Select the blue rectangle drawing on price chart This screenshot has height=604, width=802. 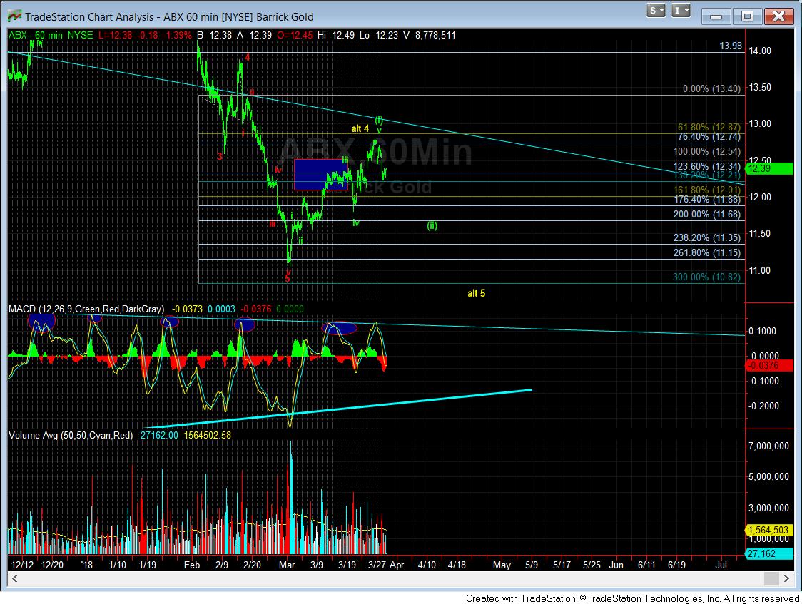point(320,175)
